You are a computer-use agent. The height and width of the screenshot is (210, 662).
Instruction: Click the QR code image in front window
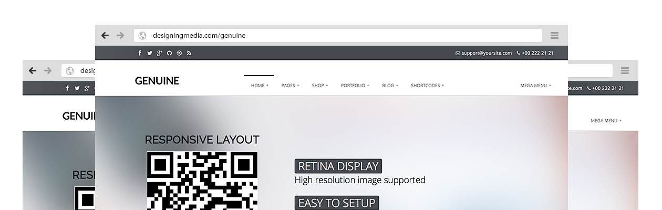[x=202, y=181]
